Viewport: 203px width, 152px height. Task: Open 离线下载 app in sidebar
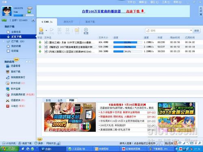pos(13,72)
